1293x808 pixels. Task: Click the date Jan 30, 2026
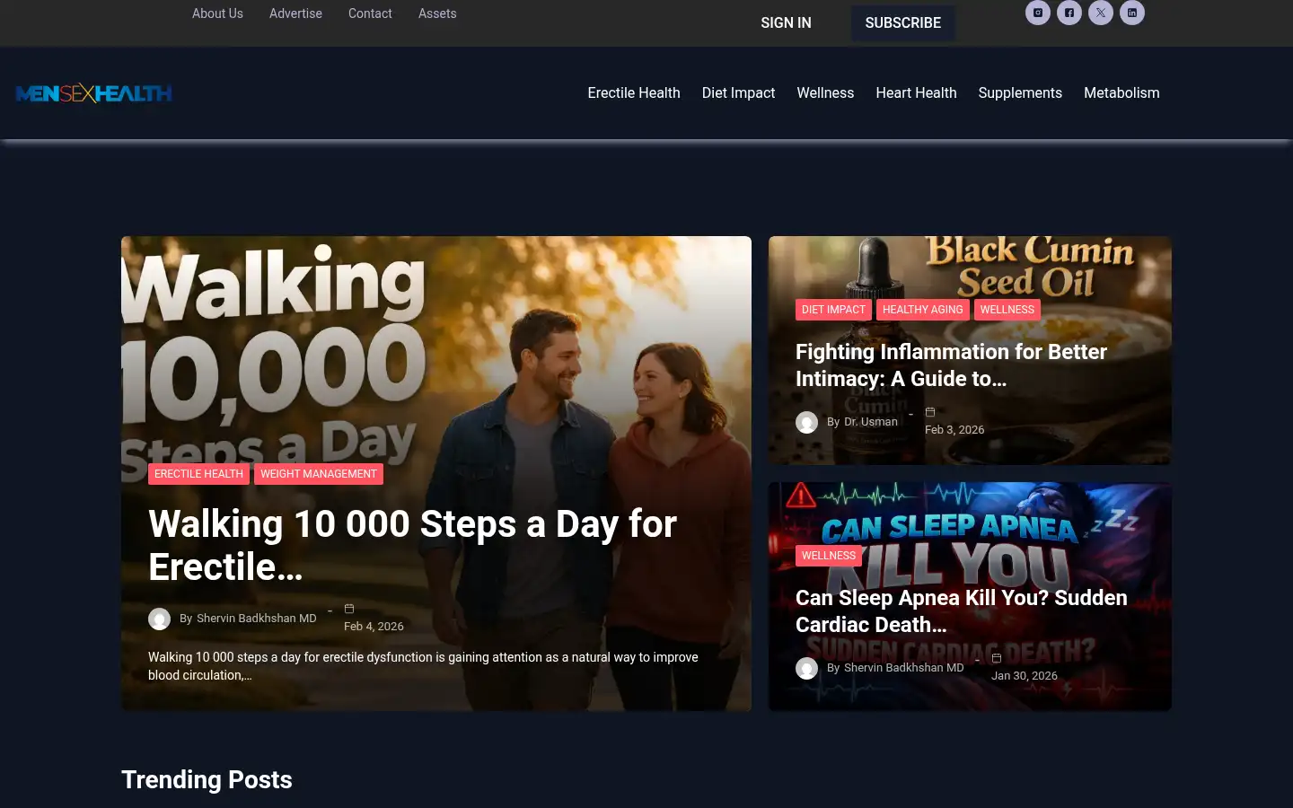1025,676
